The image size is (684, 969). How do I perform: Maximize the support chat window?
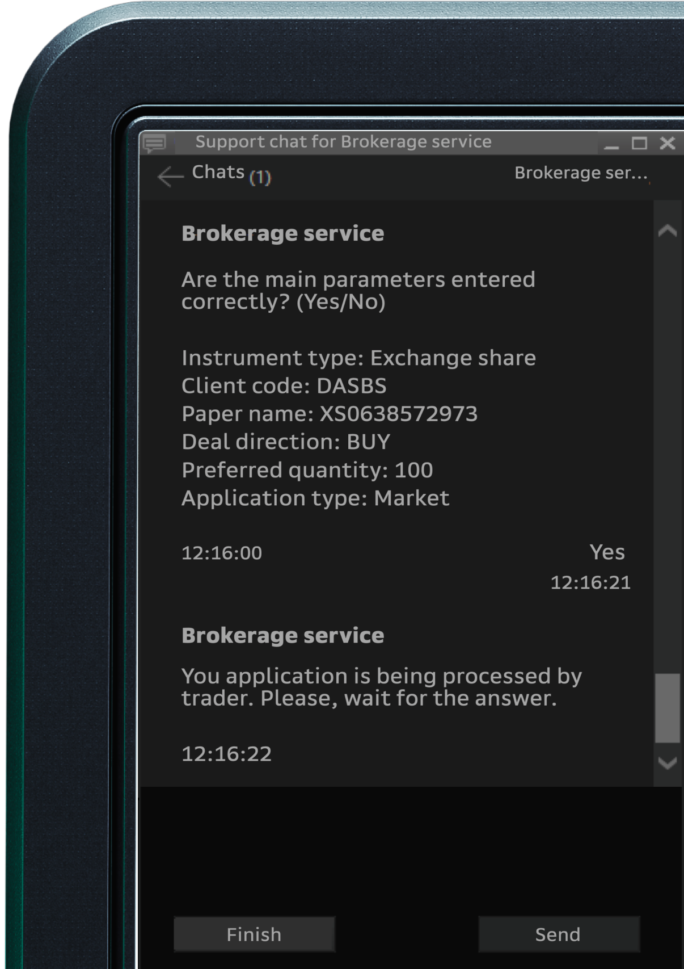(639, 143)
